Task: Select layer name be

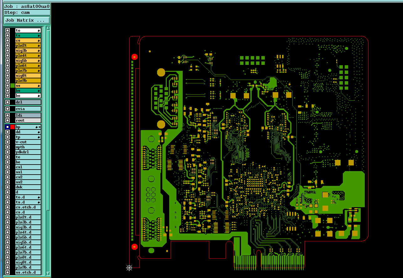Action: point(28,162)
